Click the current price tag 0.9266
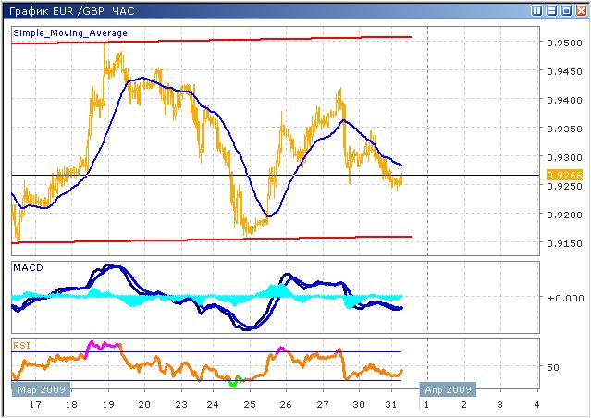591x418 pixels. (562, 175)
